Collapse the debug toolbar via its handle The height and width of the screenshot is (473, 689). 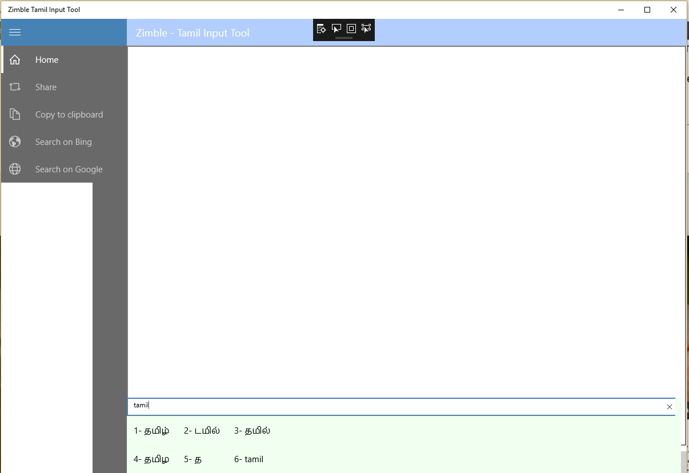(344, 38)
